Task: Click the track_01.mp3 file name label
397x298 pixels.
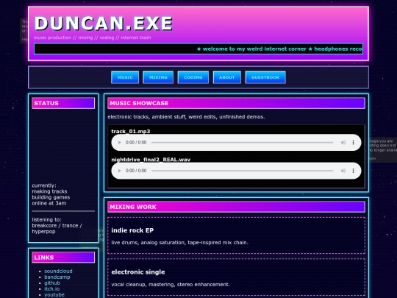Action: pyautogui.click(x=131, y=131)
